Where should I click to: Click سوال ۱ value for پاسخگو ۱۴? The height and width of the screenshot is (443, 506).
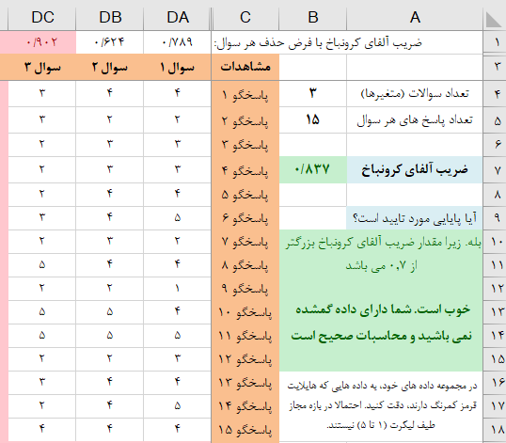pos(177,406)
